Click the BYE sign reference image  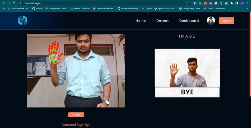(187, 73)
